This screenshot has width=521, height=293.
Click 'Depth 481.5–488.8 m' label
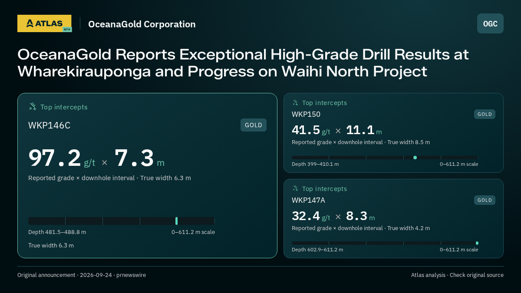(x=57, y=232)
